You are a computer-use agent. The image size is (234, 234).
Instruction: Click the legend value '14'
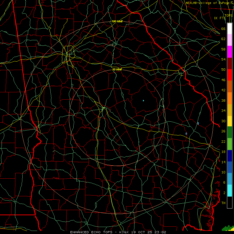223,162
